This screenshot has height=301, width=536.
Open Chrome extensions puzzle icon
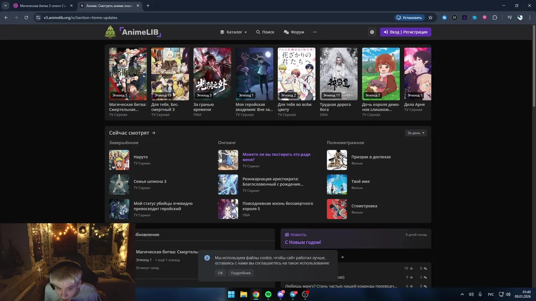495,18
